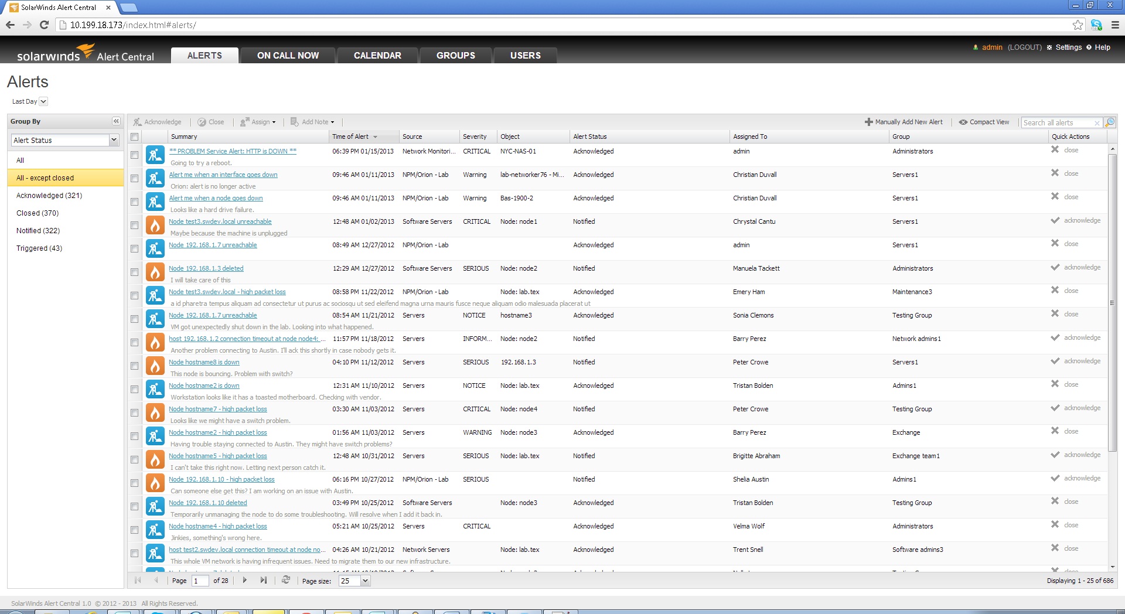Click the search magnifier icon
This screenshot has width=1125, height=614.
1110,122
